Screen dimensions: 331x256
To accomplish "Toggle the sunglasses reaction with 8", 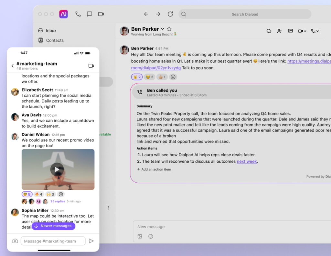I will pyautogui.click(x=27, y=194).
